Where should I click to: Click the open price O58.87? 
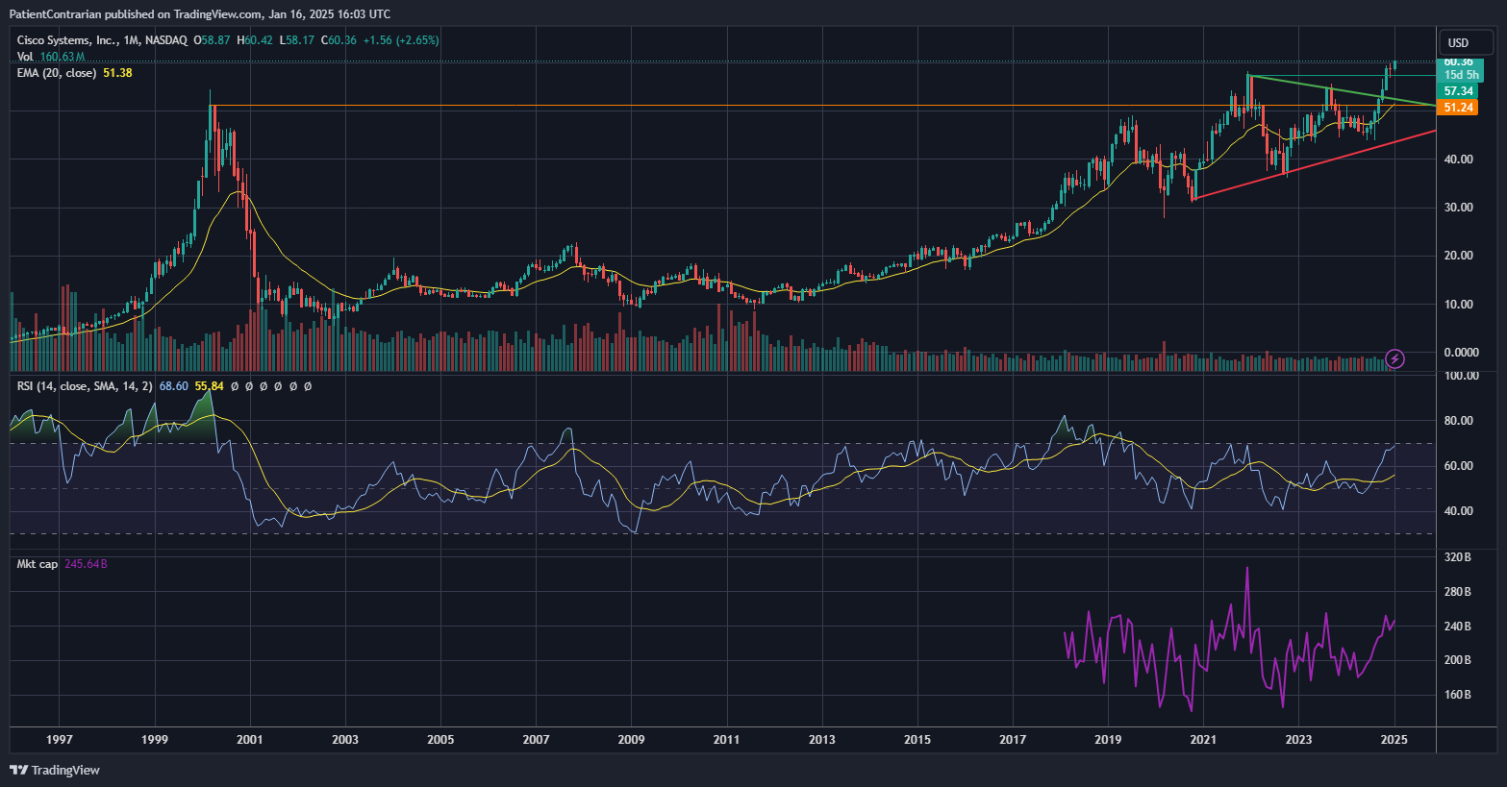pos(212,40)
